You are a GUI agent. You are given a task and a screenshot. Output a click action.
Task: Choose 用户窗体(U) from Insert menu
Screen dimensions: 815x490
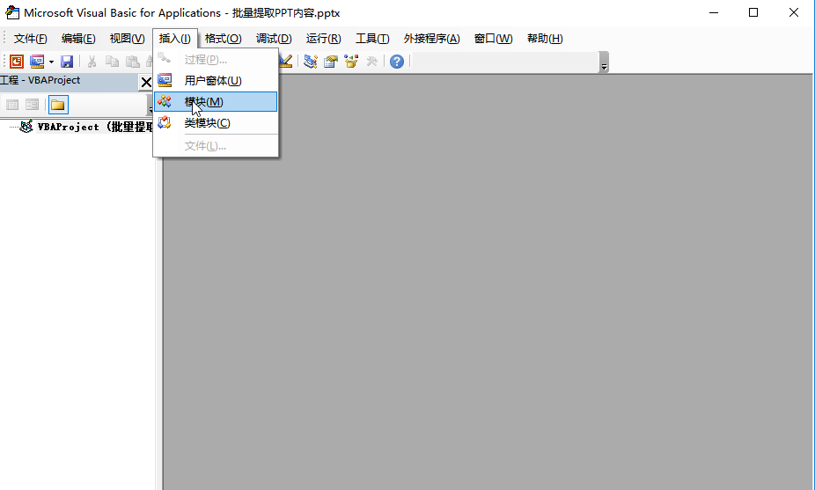pos(216,81)
